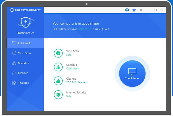Click 'Your computer is in good shape' heading

76,23
